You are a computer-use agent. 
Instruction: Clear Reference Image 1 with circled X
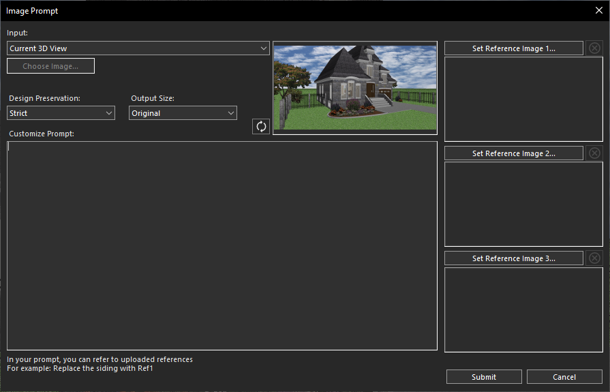(x=594, y=48)
